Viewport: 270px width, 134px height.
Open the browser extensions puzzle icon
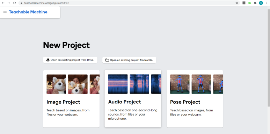tap(255, 3)
